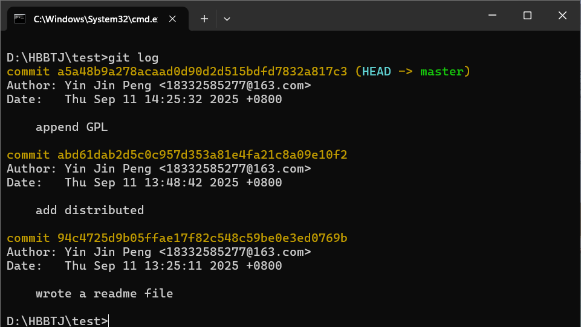The width and height of the screenshot is (581, 327).
Task: Select the C:\Windows\System32\cmd.exe tab
Action: click(x=91, y=19)
